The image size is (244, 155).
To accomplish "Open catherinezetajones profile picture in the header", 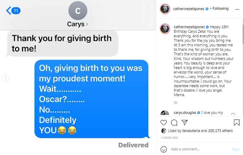I will [x=164, y=9].
